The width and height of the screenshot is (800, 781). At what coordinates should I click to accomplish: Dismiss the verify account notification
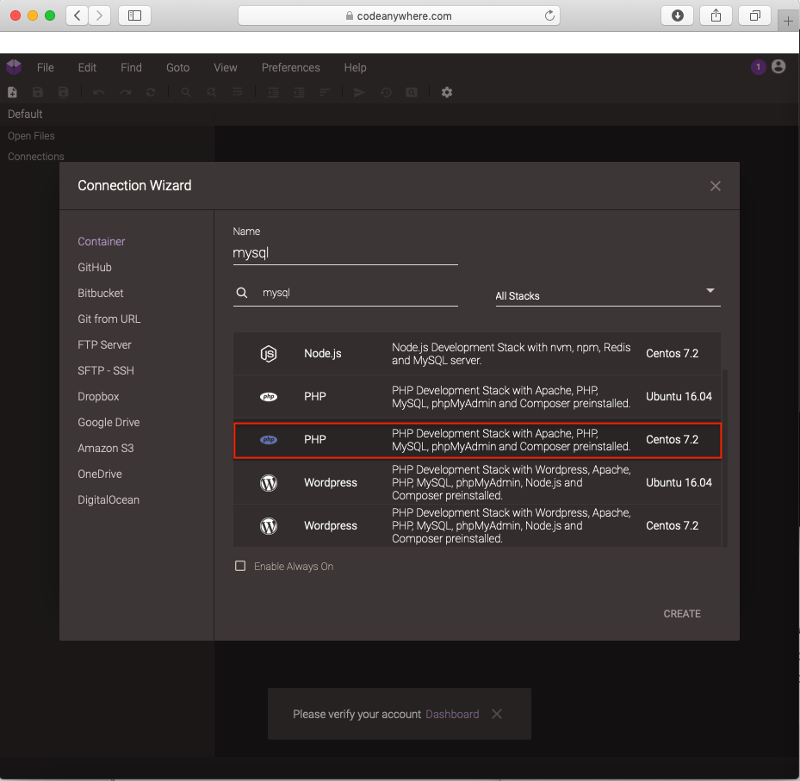496,714
